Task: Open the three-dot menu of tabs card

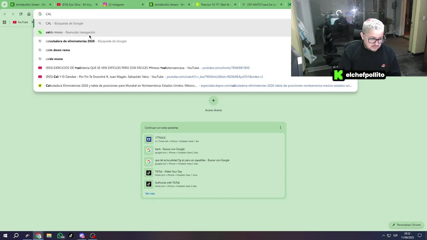Action: click(280, 128)
